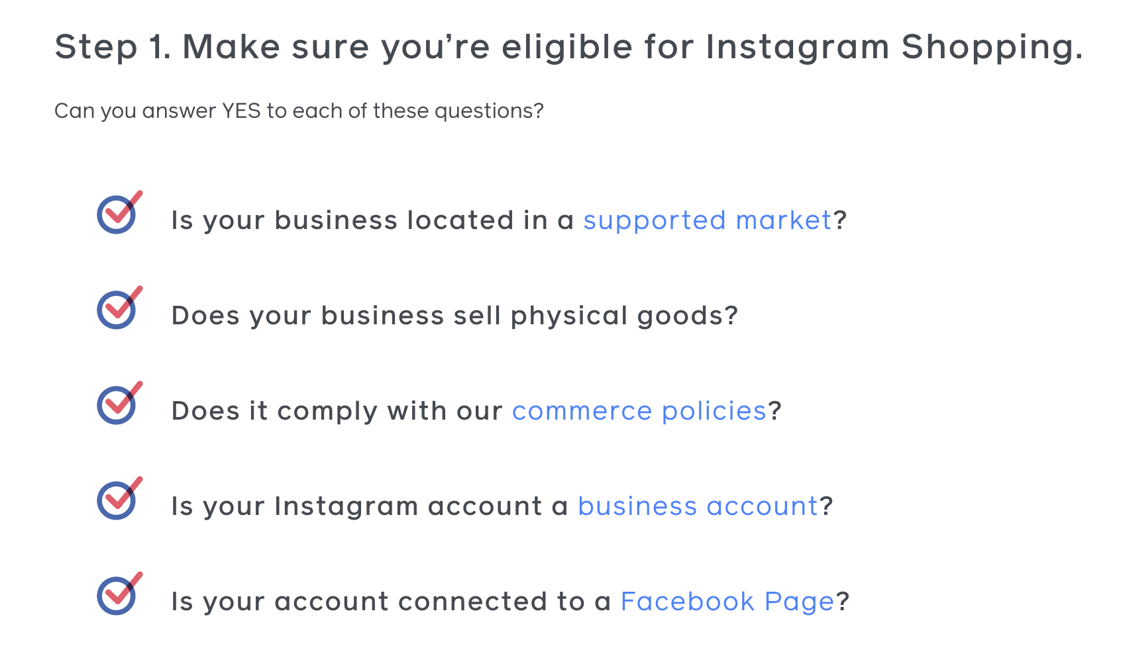The image size is (1121, 646).
Task: Open the supported market link
Action: 707,221
